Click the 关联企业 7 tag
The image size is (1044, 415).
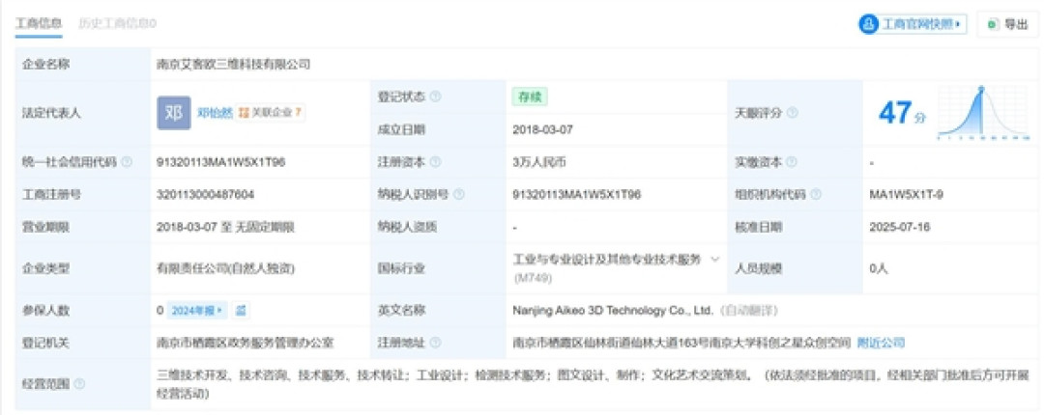270,113
